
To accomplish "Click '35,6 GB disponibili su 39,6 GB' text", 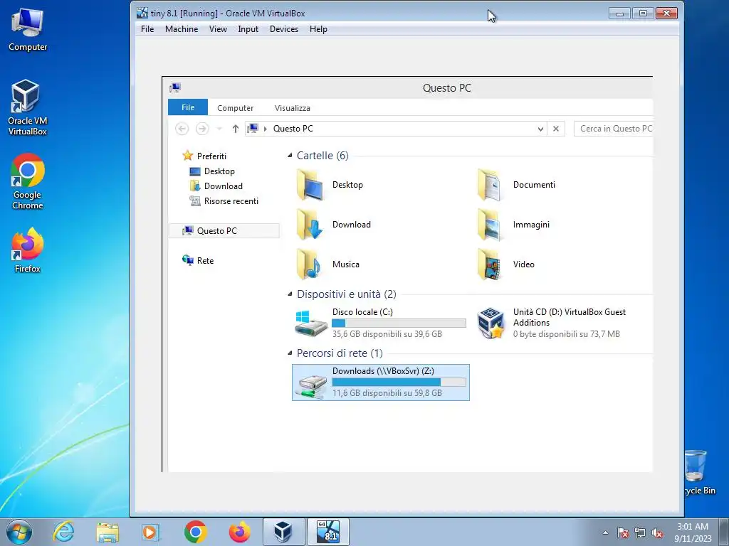I will (387, 334).
